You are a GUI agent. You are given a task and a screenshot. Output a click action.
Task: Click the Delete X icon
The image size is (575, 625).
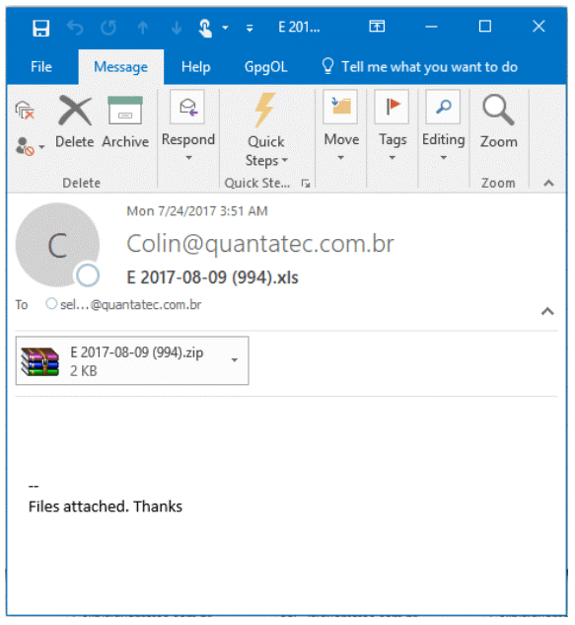click(75, 111)
